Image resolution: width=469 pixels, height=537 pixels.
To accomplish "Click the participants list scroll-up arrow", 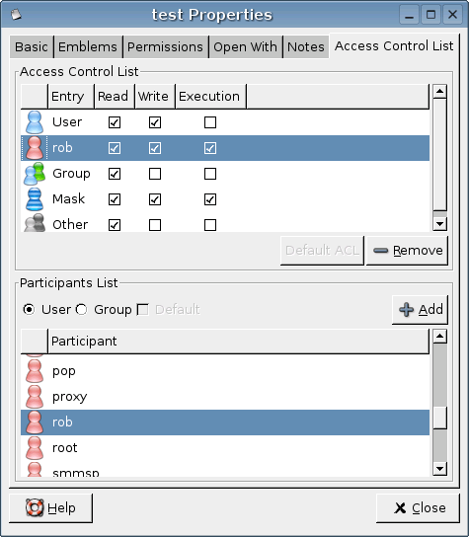I will click(440, 337).
